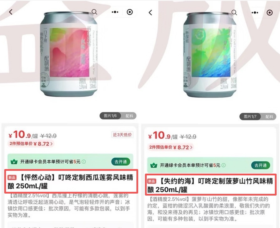Go back from the watermelon product page
The height and width of the screenshot is (228, 280).
click(x=11, y=12)
